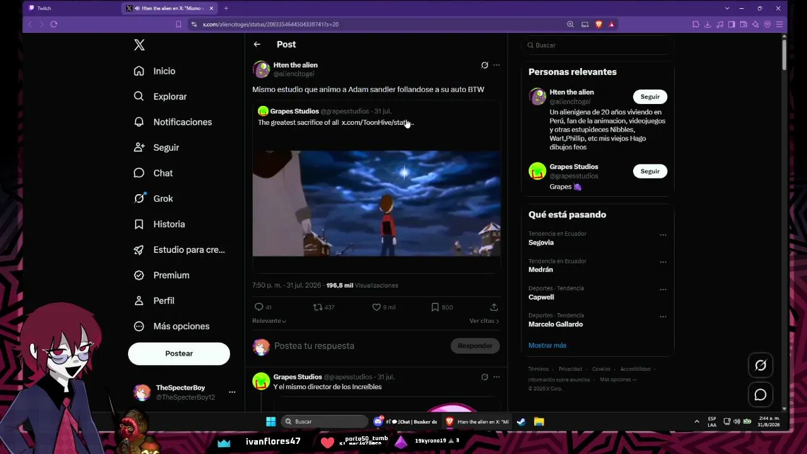807x454 pixels.
Task: Click Grok icon on Hten's post
Action: [484, 65]
